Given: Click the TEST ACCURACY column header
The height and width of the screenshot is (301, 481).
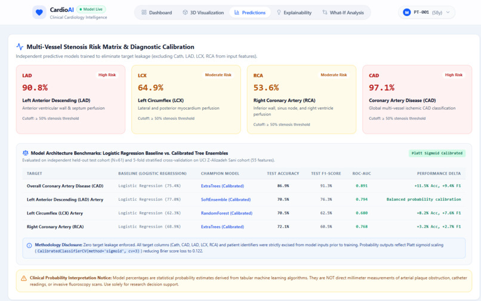Looking at the screenshot, I should tap(283, 173).
